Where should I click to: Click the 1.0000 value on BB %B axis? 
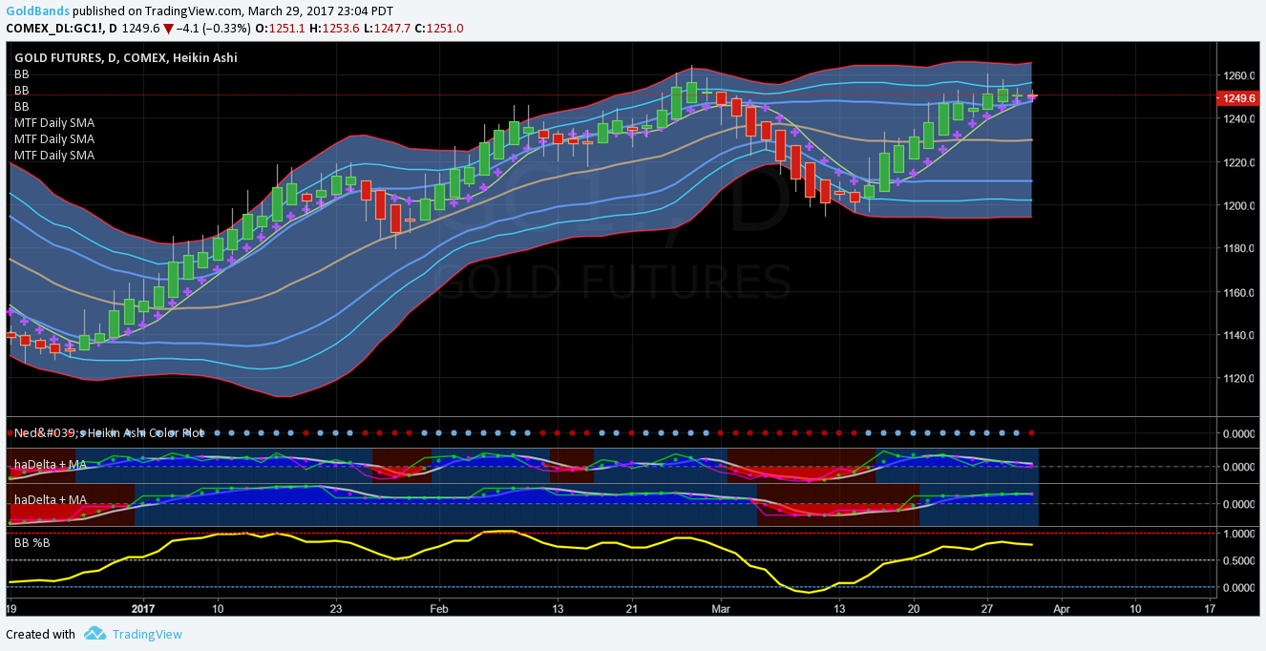click(x=1239, y=534)
